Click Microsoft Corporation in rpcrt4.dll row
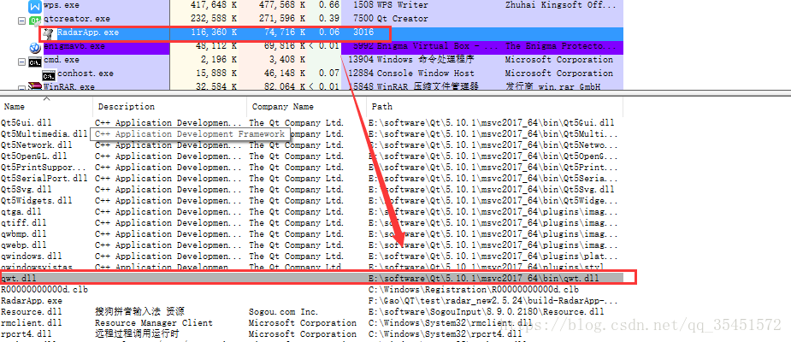This screenshot has width=791, height=342. point(301,333)
